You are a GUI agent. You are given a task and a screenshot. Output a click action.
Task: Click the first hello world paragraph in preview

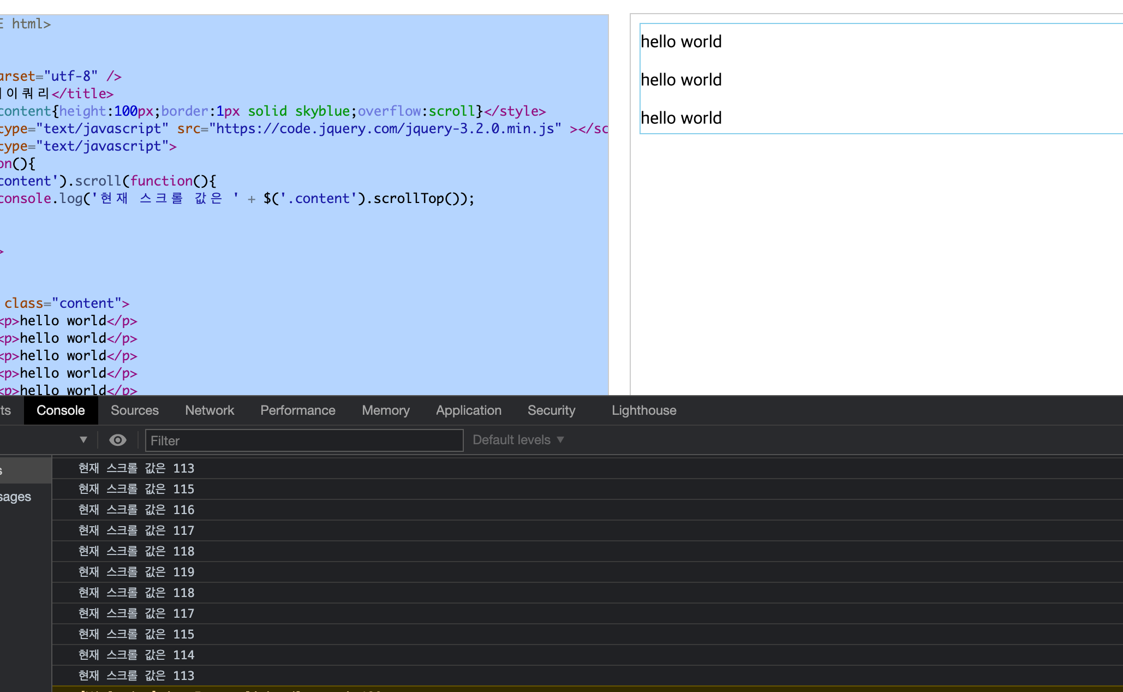pos(681,41)
